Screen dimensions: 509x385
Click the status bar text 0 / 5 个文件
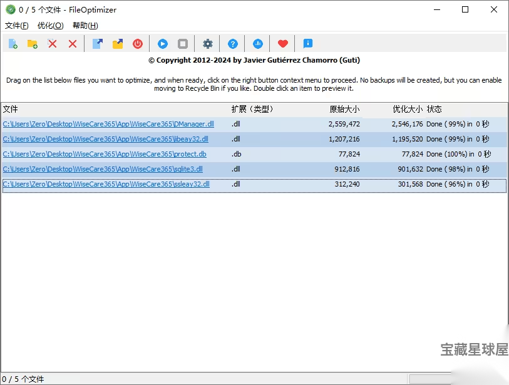point(23,379)
